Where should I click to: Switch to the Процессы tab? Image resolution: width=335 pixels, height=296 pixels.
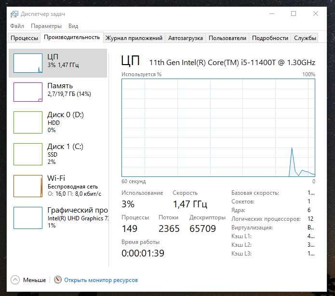pyautogui.click(x=24, y=38)
